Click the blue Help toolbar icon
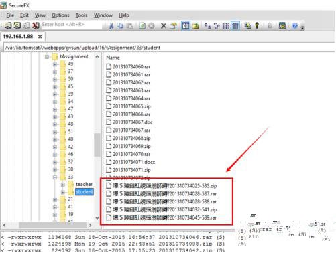 coord(295,26)
